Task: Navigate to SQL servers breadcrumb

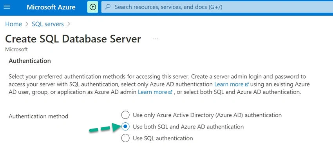Action: tap(48, 24)
